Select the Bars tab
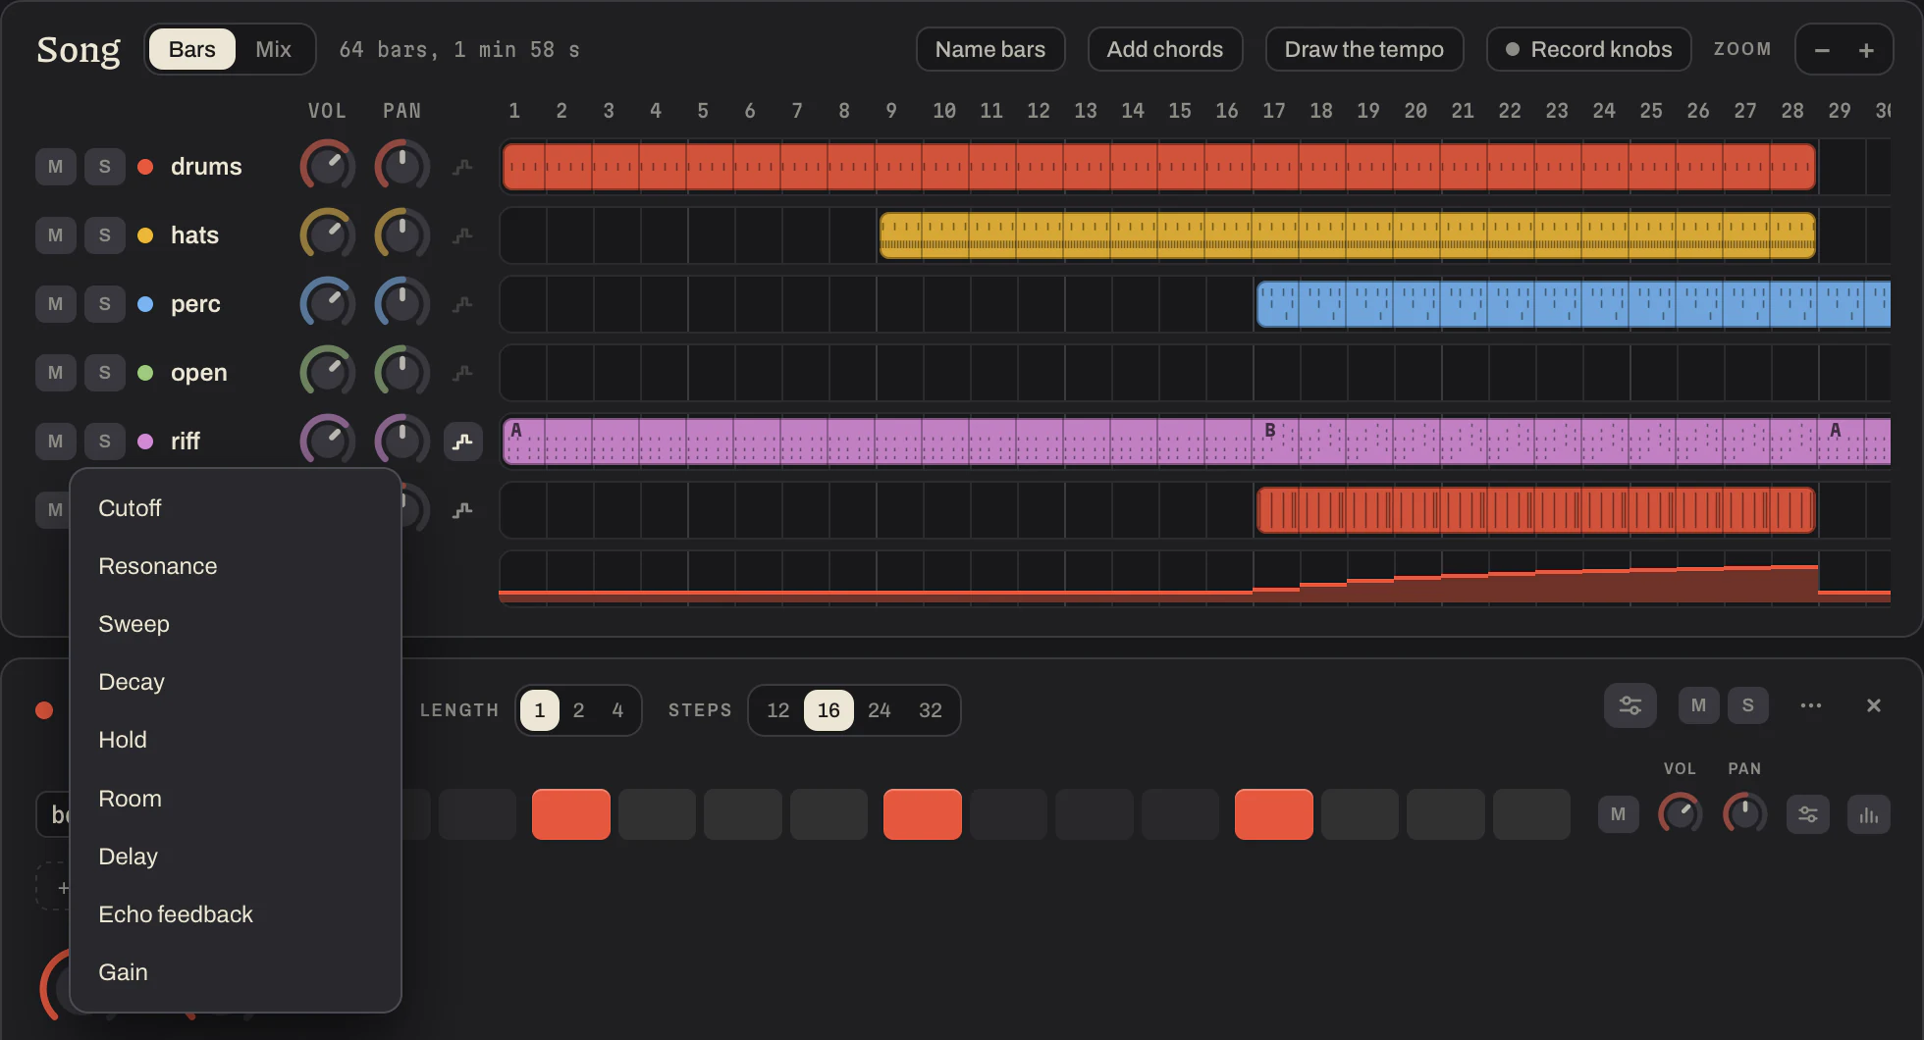The height and width of the screenshot is (1040, 1924). click(192, 49)
